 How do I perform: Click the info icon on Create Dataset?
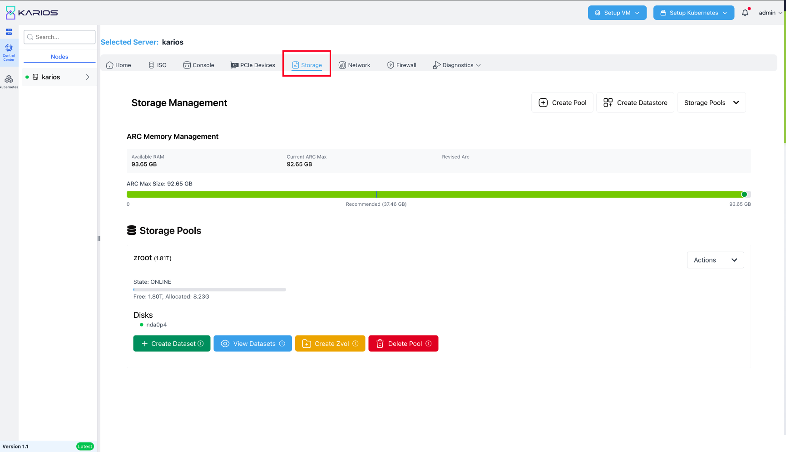pos(201,344)
